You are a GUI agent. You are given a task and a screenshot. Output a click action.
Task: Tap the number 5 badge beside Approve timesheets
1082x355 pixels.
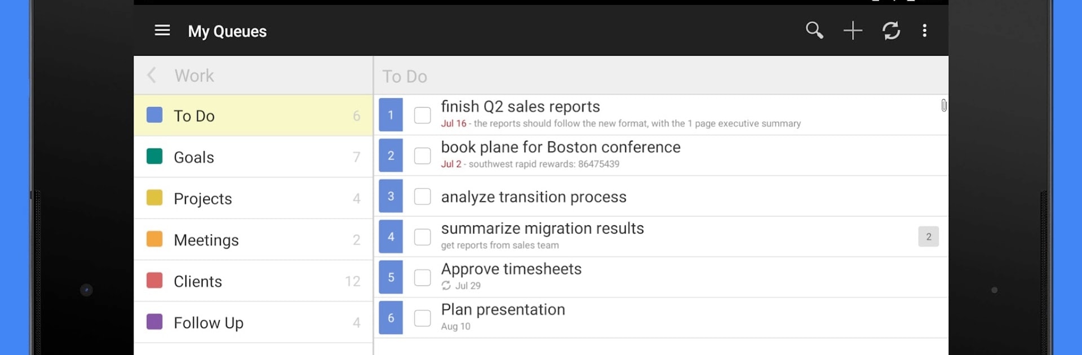(x=391, y=277)
